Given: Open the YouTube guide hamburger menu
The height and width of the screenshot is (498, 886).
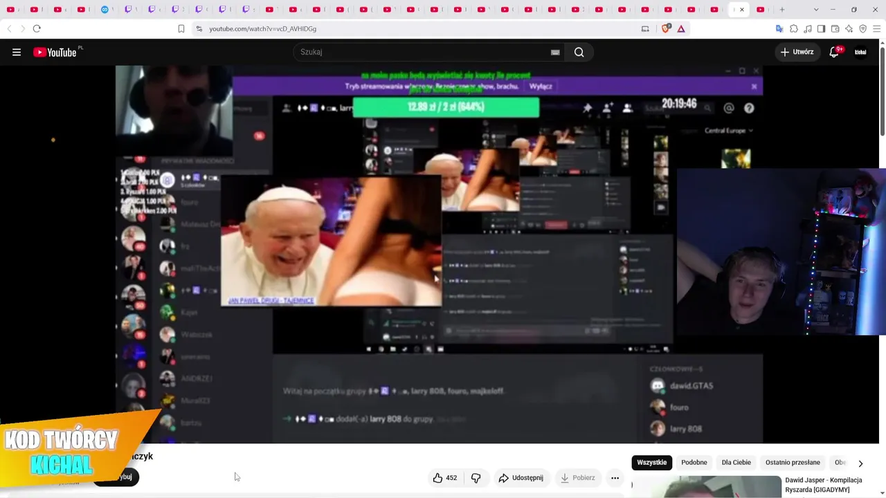Looking at the screenshot, I should coord(17,52).
